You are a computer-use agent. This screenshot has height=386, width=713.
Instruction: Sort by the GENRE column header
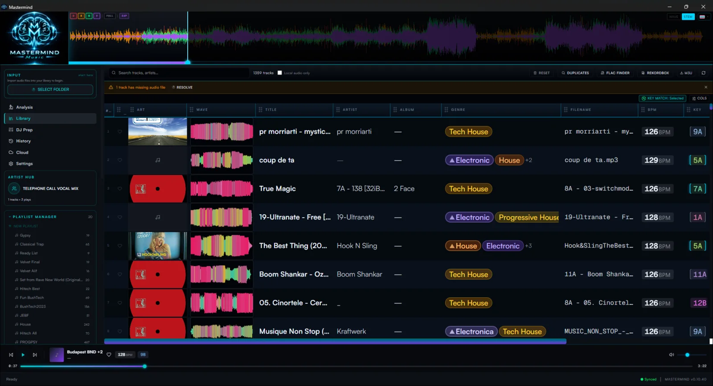pyautogui.click(x=458, y=110)
